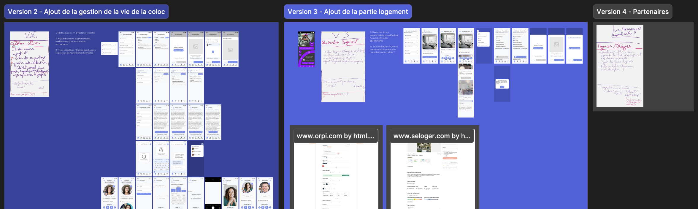This screenshot has height=209, width=698.
Task: Click image placeholder icon in Version 3 upload frame
Action: coord(556,45)
